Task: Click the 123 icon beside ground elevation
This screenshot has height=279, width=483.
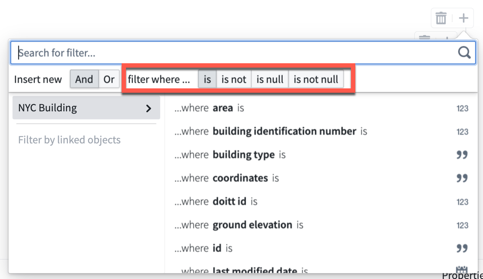Action: coord(462,225)
